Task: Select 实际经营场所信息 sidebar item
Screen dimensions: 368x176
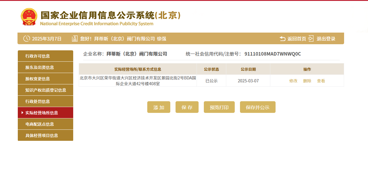Action: [x=45, y=113]
